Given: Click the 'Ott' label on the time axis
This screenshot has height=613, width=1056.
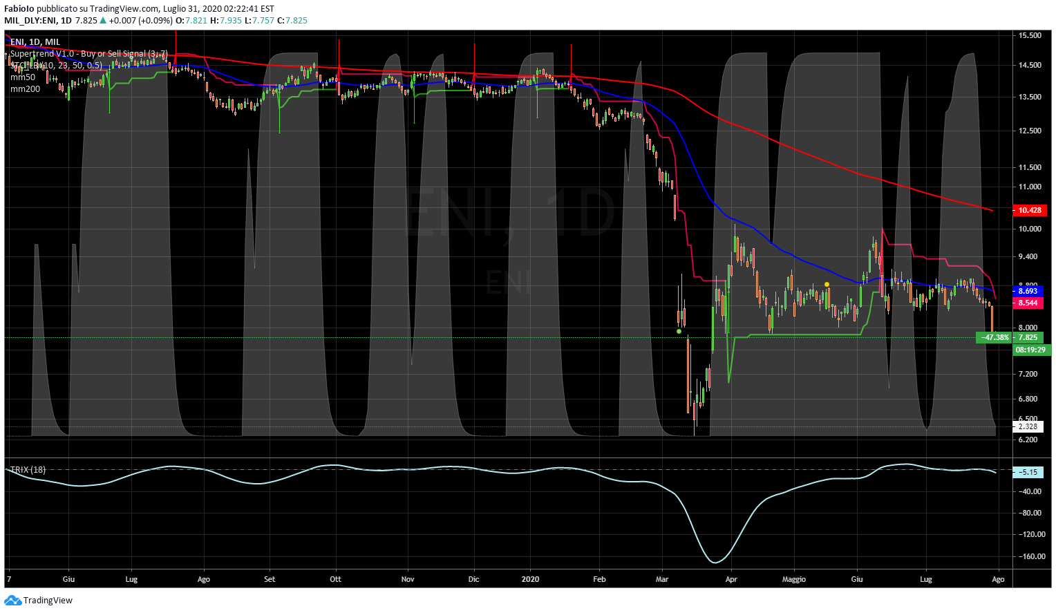Looking at the screenshot, I should (335, 579).
